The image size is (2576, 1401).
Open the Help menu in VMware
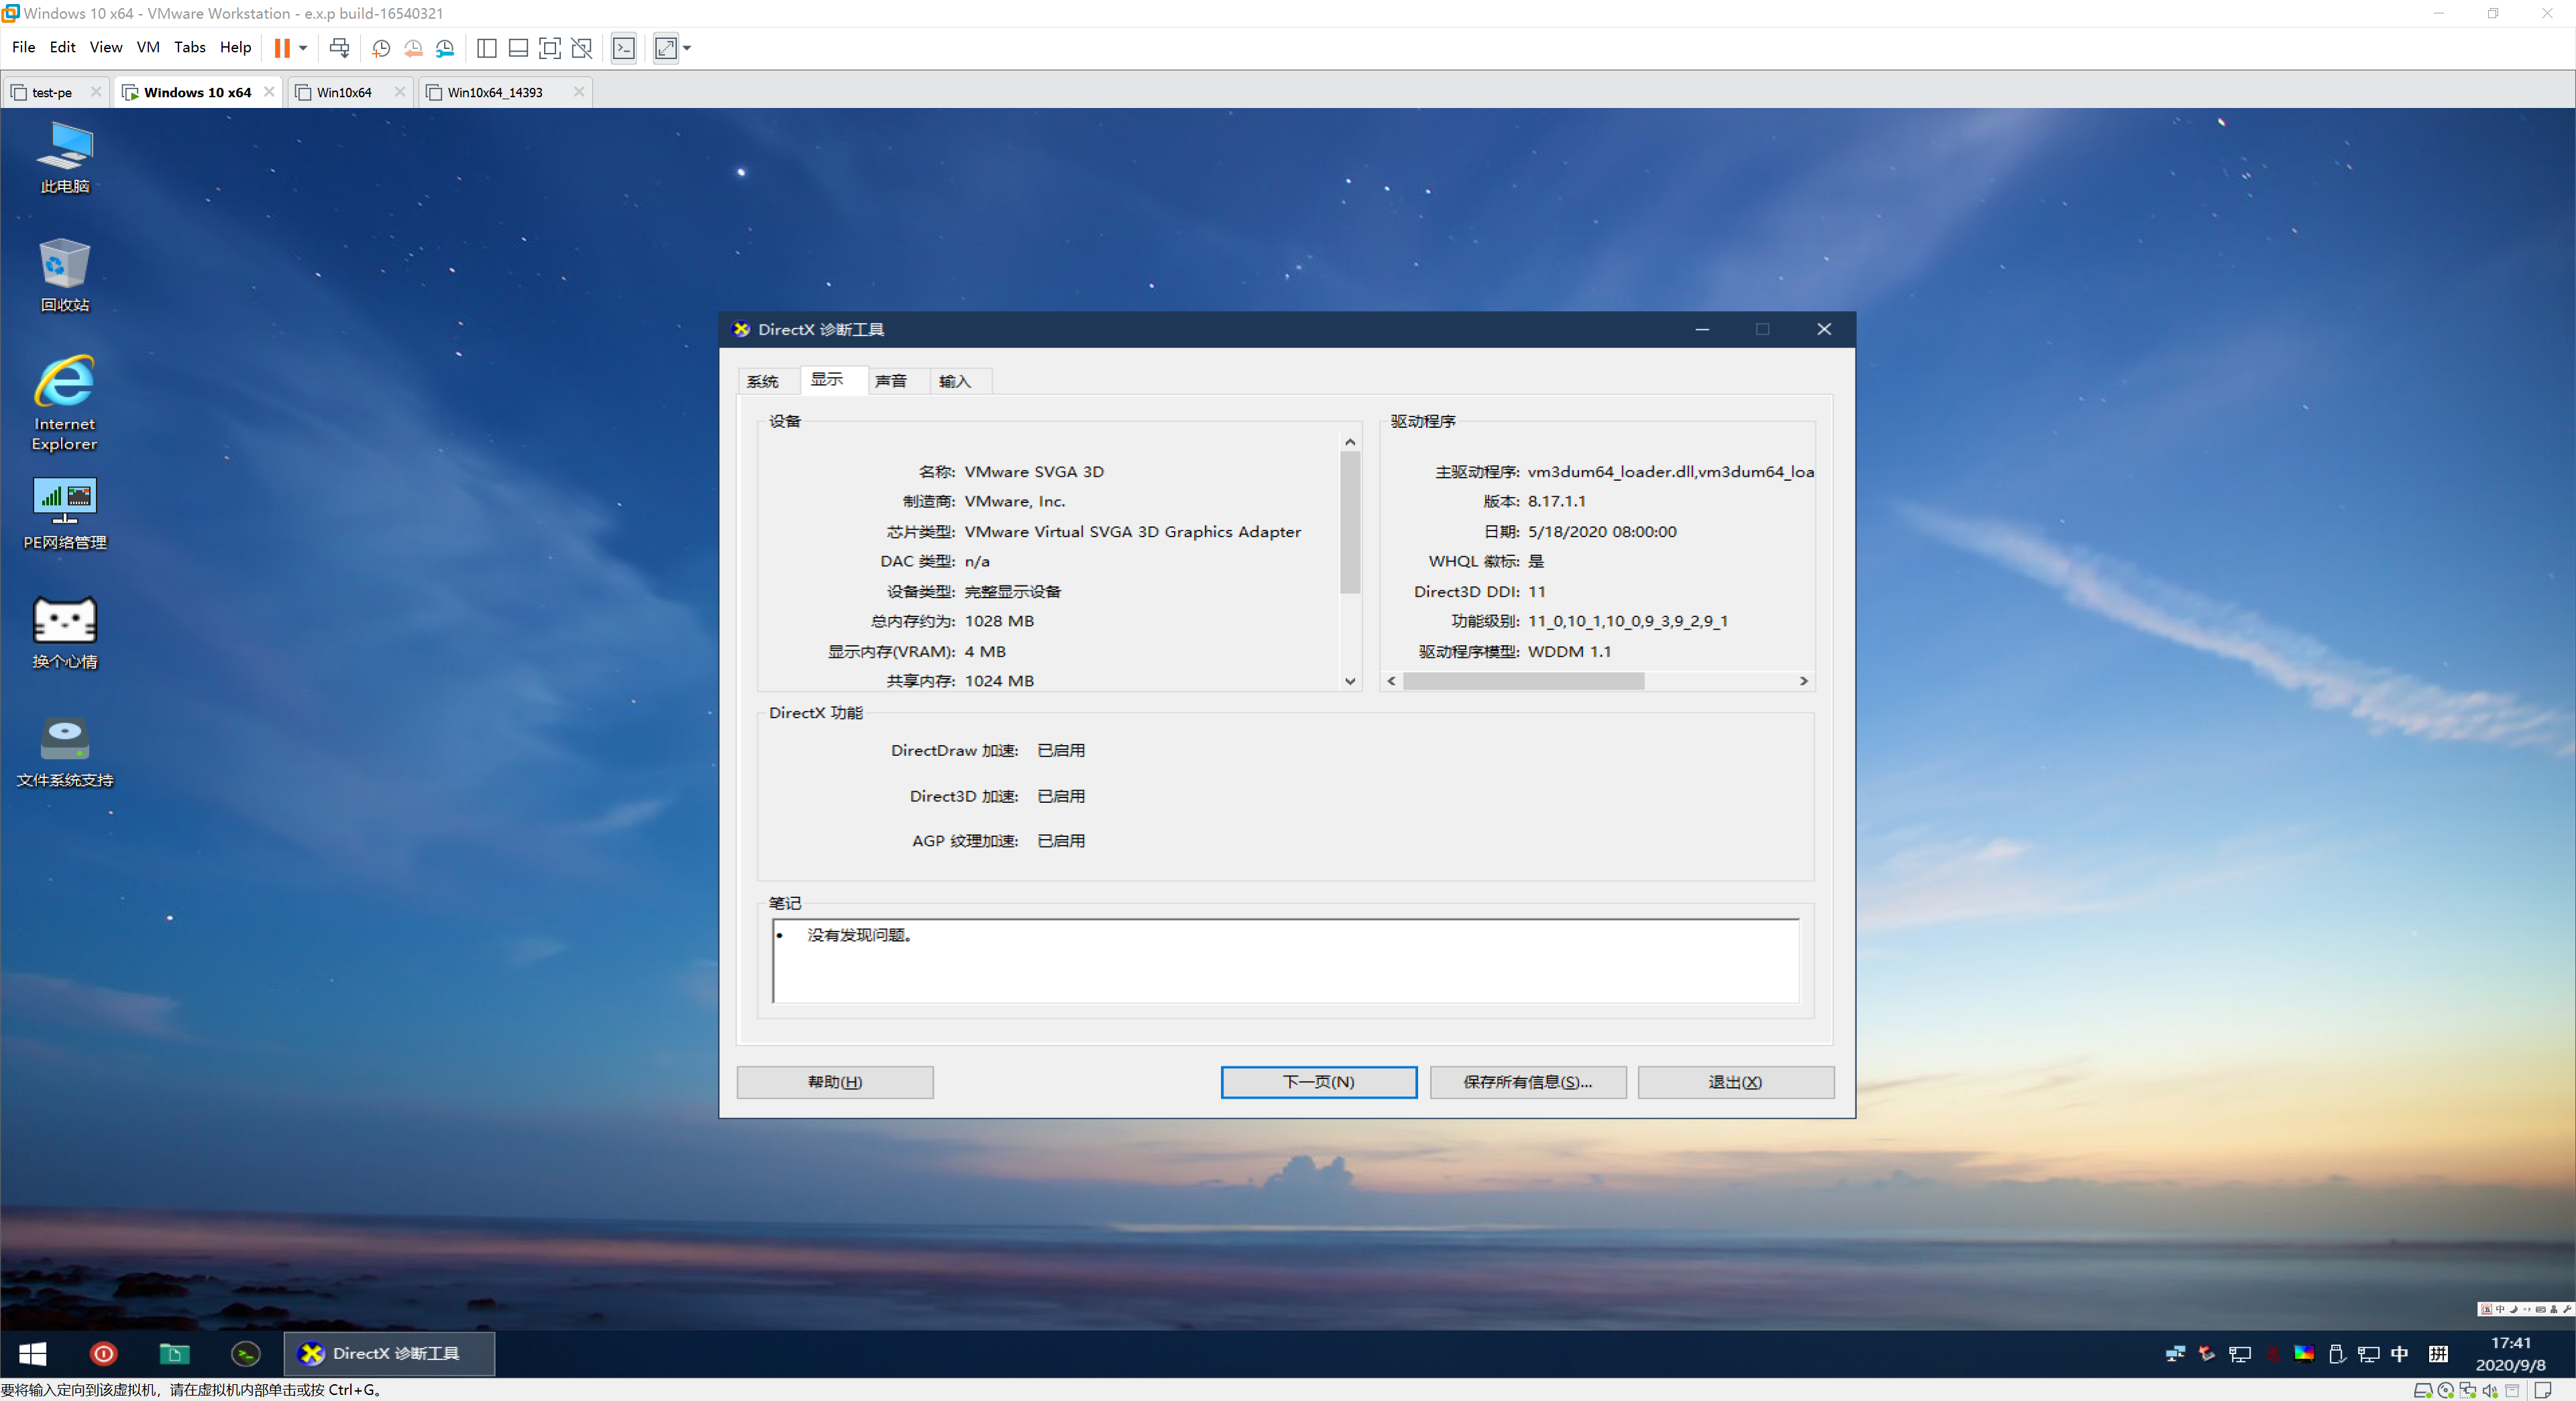tap(236, 47)
